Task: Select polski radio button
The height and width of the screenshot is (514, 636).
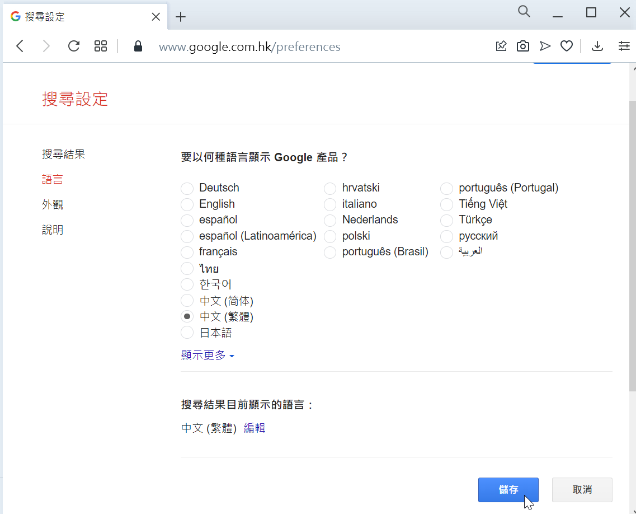Action: tap(330, 236)
